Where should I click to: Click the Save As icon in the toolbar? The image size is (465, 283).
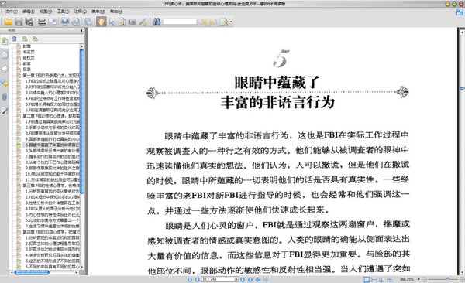(29, 22)
